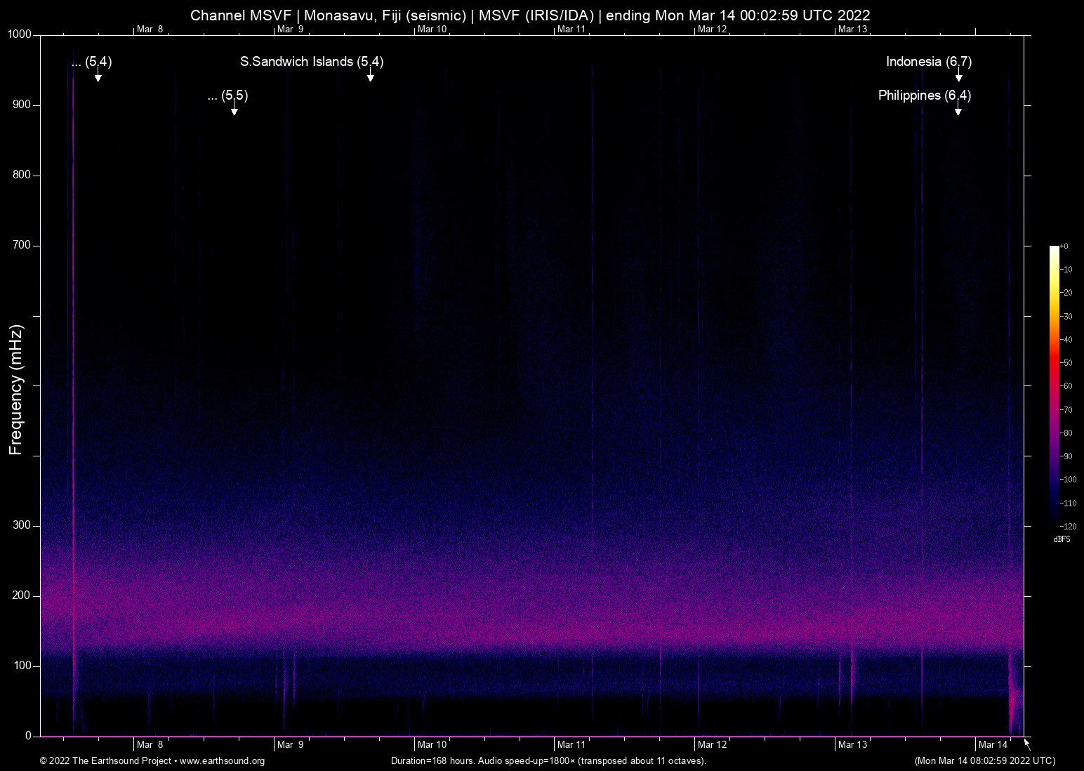Image resolution: width=1084 pixels, height=771 pixels.
Task: Click the S.Sandwich Islands (5.4) text label
Action: point(311,62)
